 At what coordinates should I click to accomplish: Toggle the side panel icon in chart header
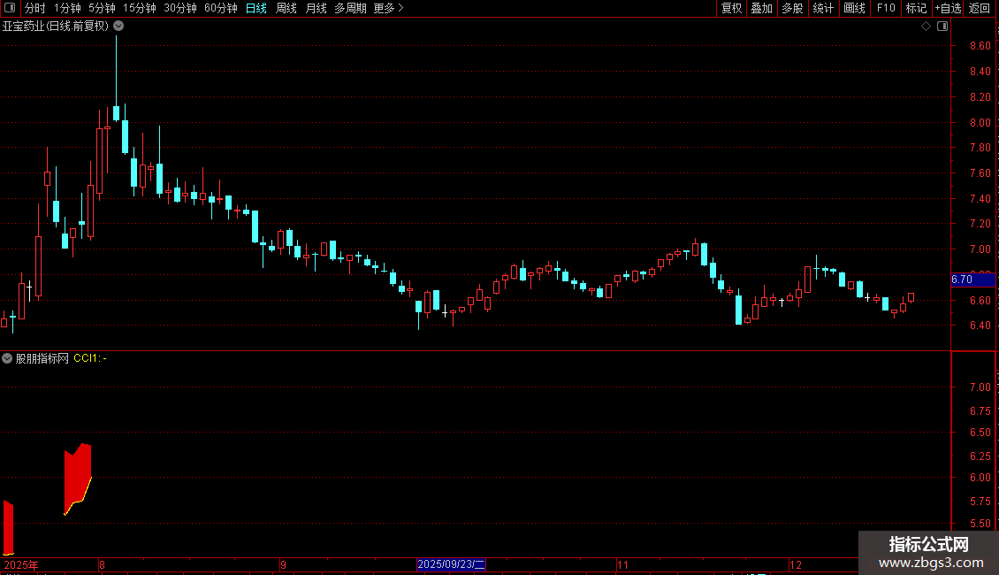pos(942,27)
